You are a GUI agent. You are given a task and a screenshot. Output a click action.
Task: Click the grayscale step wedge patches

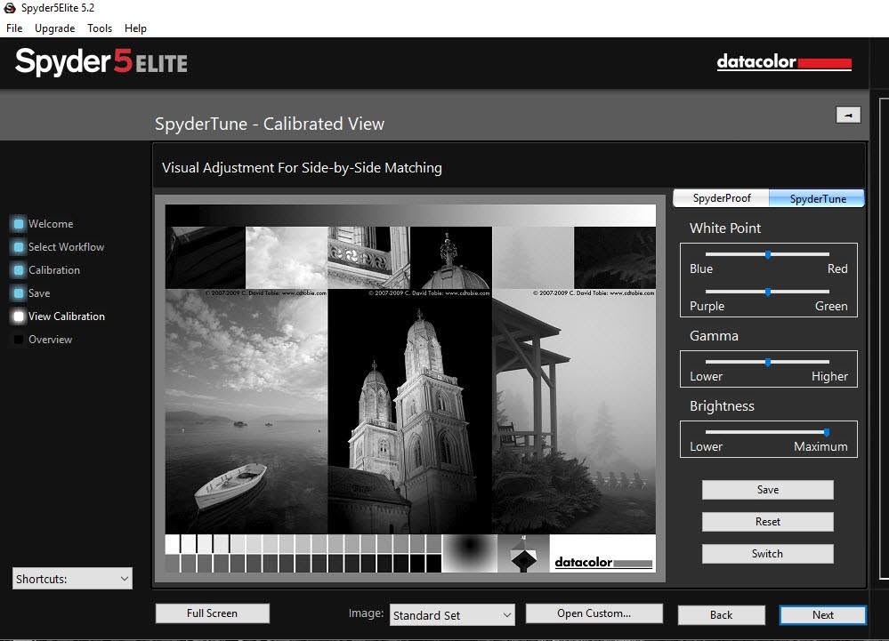(303, 553)
